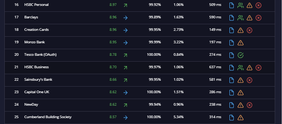Open the document icon for Monzo Bank

[x=232, y=43]
